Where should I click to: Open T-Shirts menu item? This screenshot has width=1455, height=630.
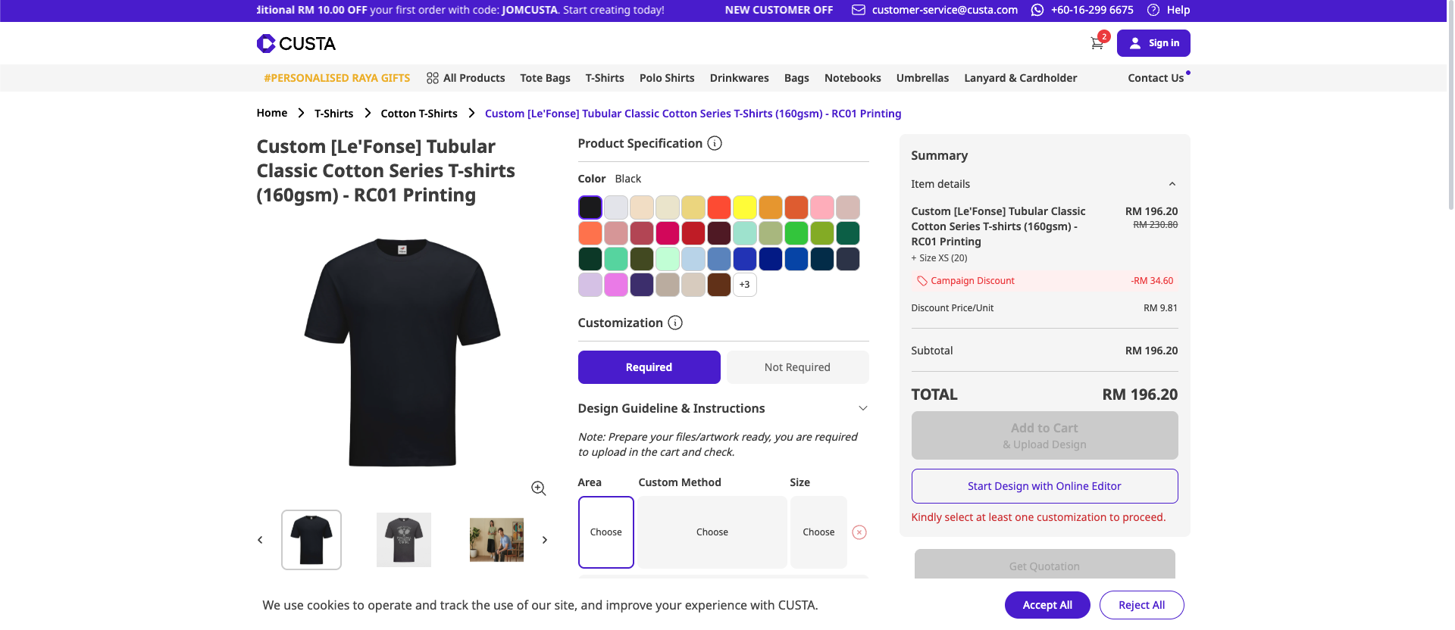605,78
